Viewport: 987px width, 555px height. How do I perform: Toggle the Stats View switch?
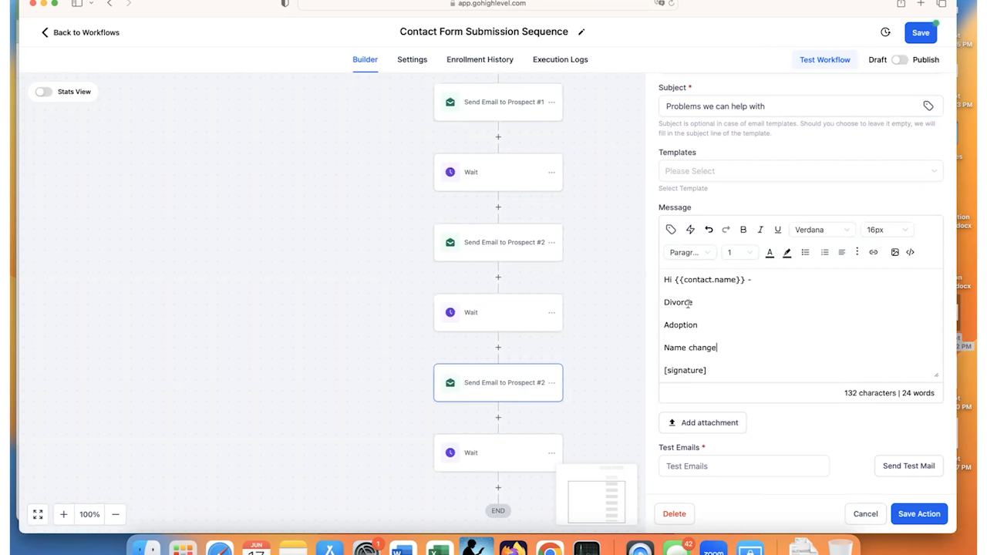43,92
